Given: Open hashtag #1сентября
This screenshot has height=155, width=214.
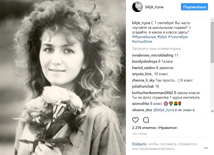Looking at the screenshot, I should pos(178,37).
